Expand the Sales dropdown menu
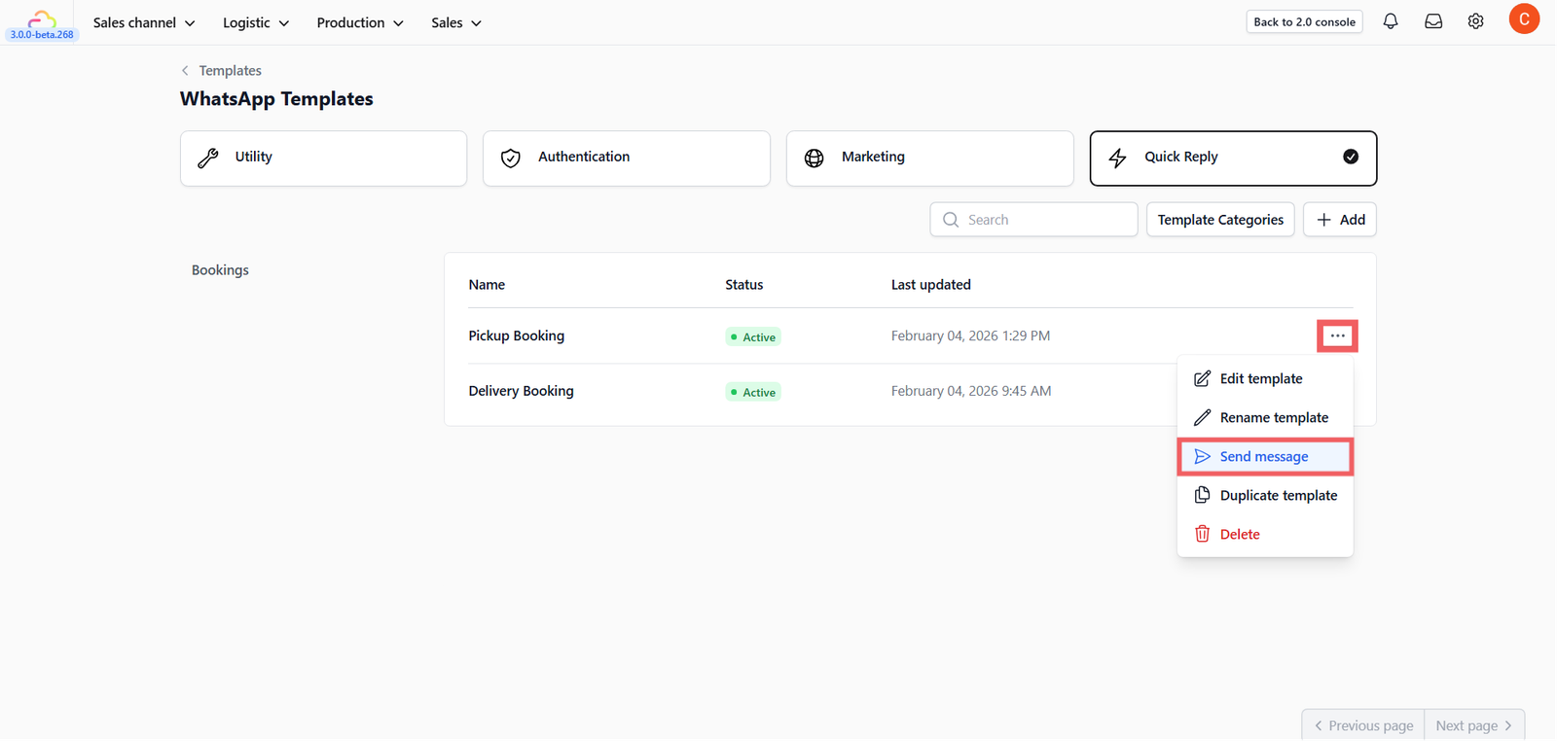The image size is (1557, 741). tap(456, 22)
